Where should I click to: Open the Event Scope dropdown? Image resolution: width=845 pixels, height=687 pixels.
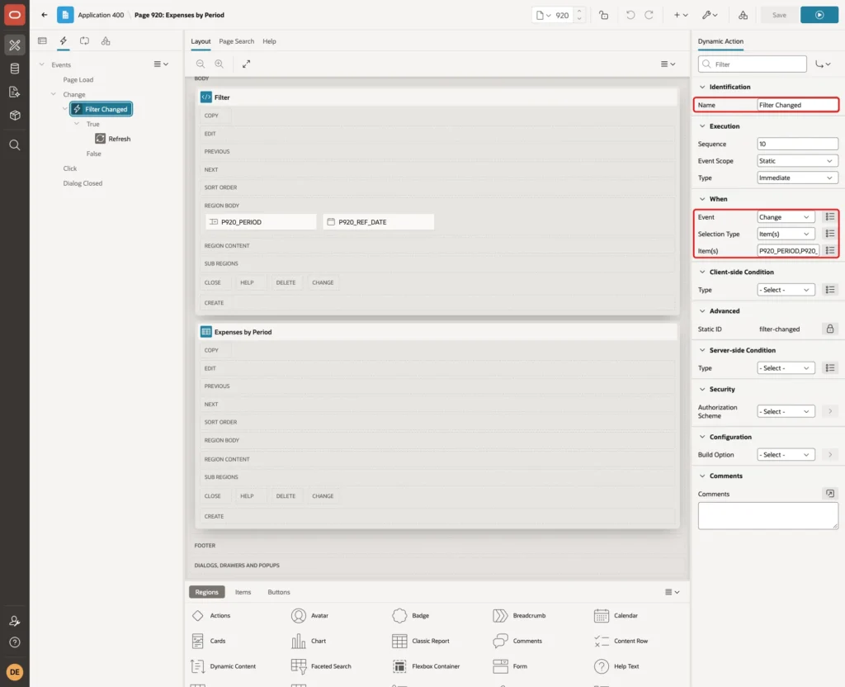(x=797, y=161)
